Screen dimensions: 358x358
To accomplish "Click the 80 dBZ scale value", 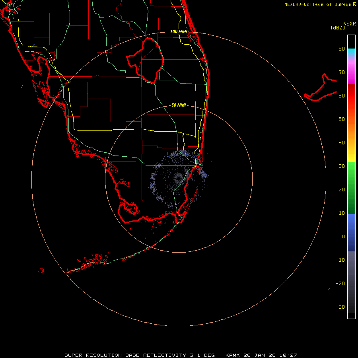I will (x=342, y=49).
